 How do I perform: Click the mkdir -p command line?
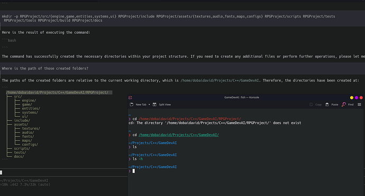tap(168, 18)
